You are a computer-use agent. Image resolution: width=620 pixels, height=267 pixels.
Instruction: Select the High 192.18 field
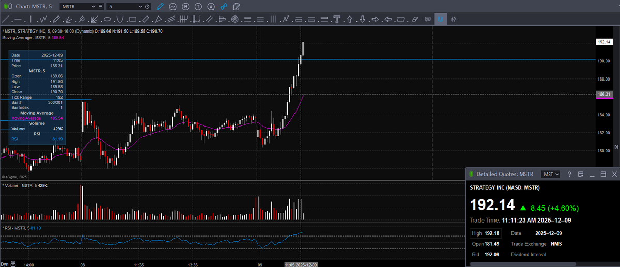tap(486, 233)
